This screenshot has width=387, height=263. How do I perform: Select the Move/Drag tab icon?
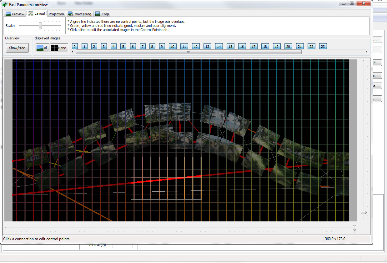coord(70,14)
